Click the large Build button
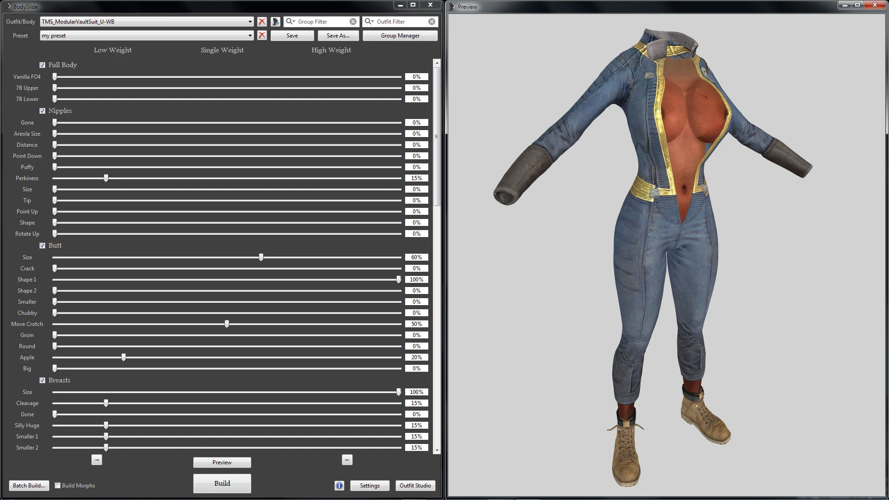 click(x=222, y=483)
